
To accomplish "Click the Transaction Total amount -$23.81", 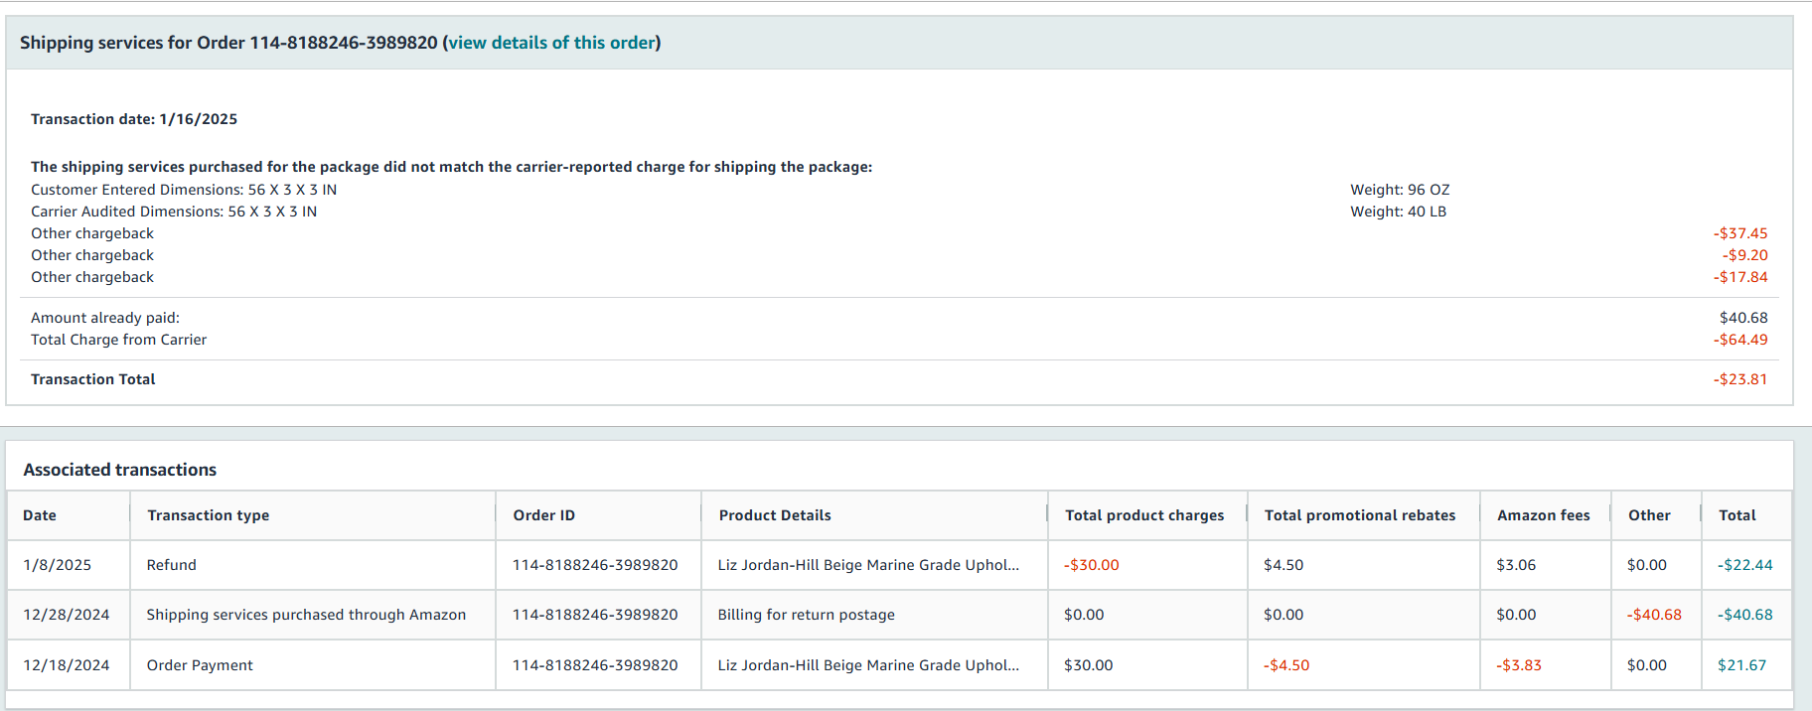I will pyautogui.click(x=1740, y=379).
